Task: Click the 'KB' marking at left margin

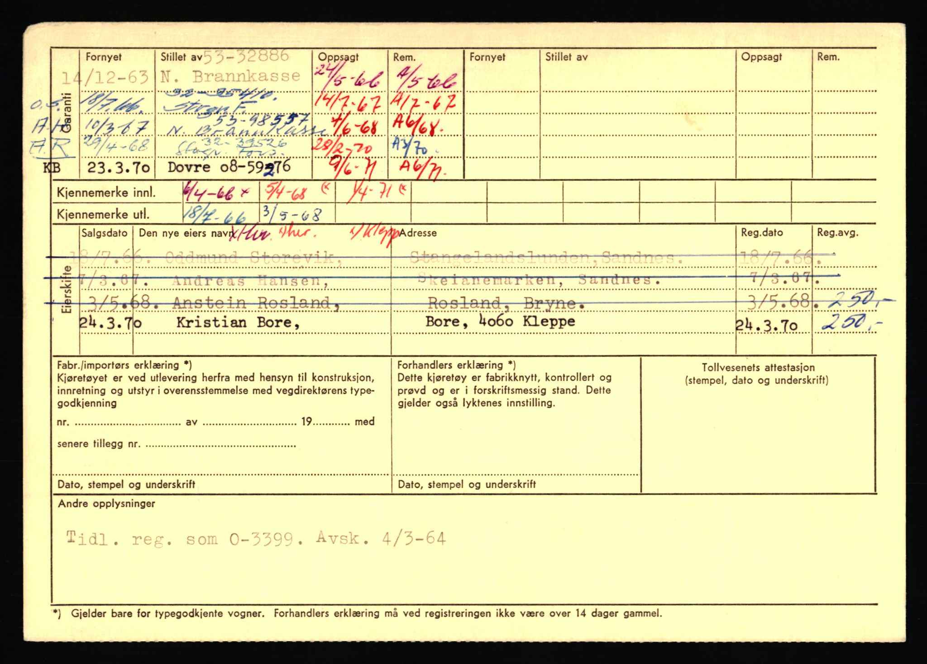Action: click(52, 168)
